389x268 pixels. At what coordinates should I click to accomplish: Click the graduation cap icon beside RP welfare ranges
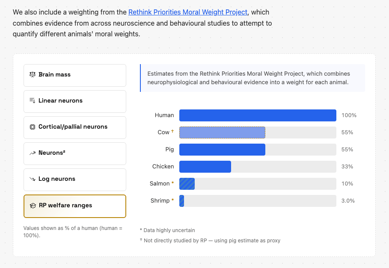tap(33, 206)
